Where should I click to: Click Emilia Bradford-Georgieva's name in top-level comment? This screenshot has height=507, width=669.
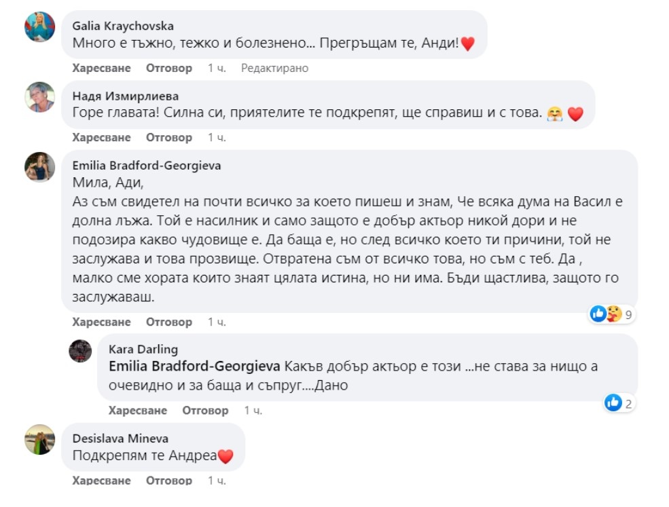pos(146,165)
